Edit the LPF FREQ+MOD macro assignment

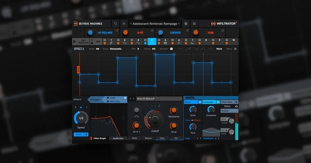(117, 31)
